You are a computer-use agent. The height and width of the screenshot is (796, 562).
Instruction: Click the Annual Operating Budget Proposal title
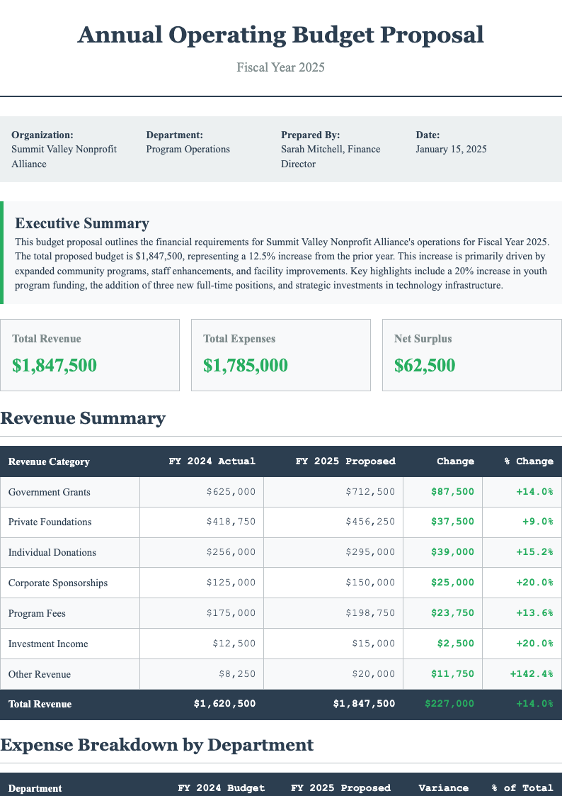click(281, 35)
